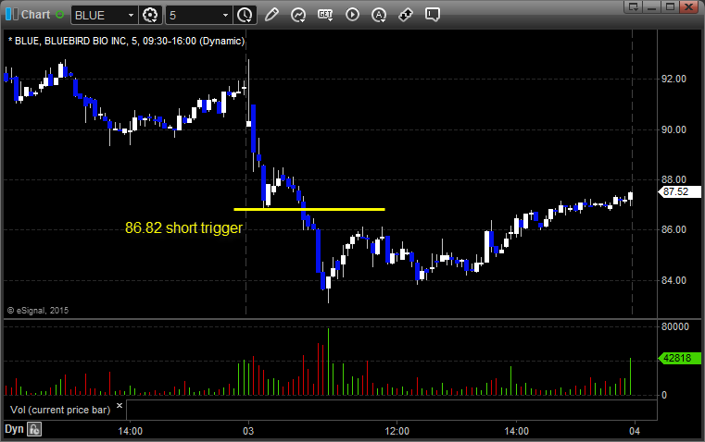This screenshot has height=442, width=705.
Task: Minimize the Chart window
Action: 652,6
